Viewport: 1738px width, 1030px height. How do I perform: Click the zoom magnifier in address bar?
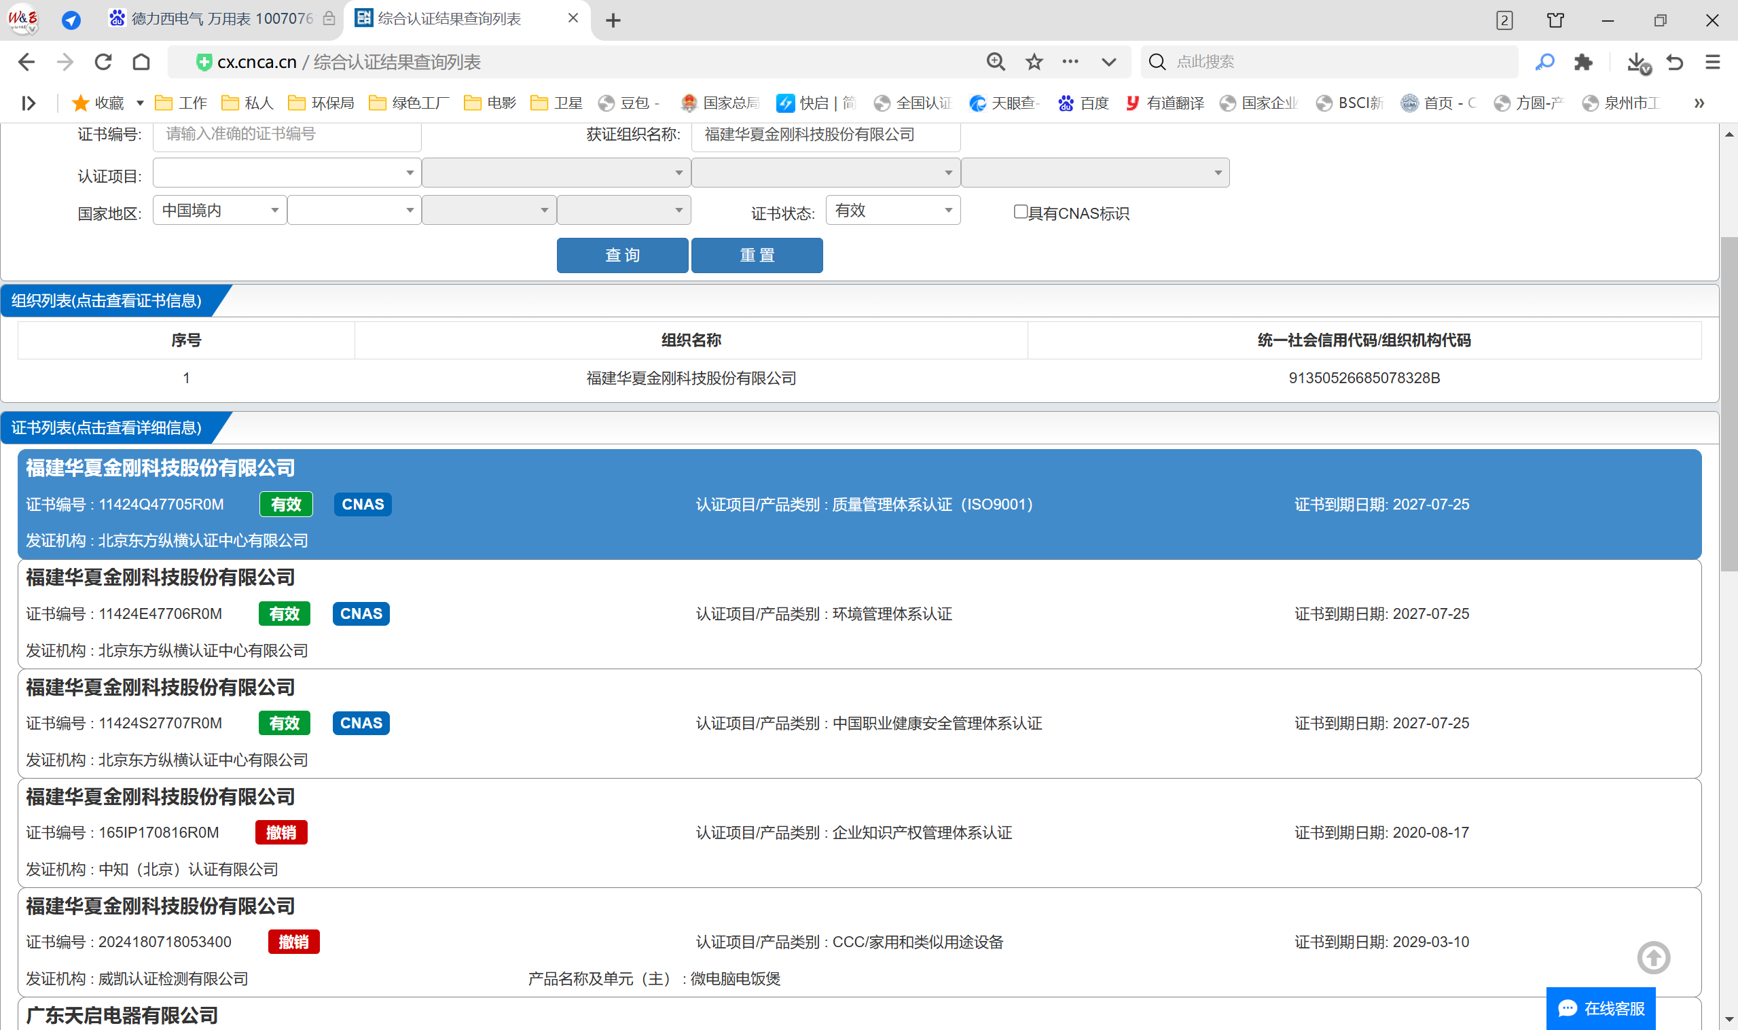point(996,62)
